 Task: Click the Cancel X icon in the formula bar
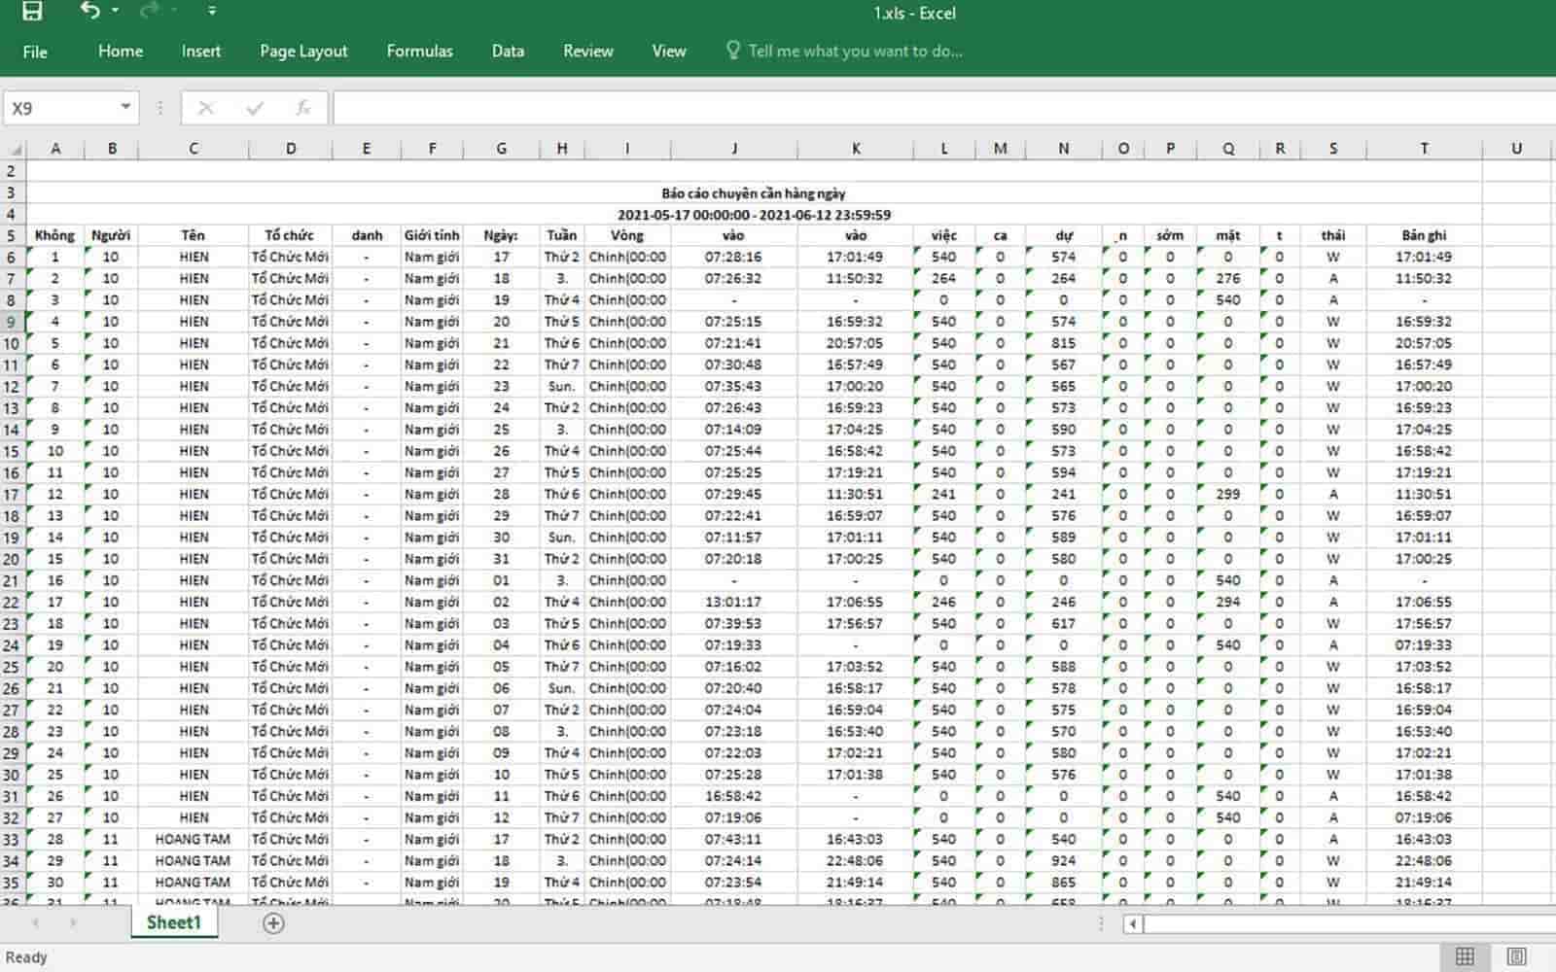pyautogui.click(x=205, y=108)
